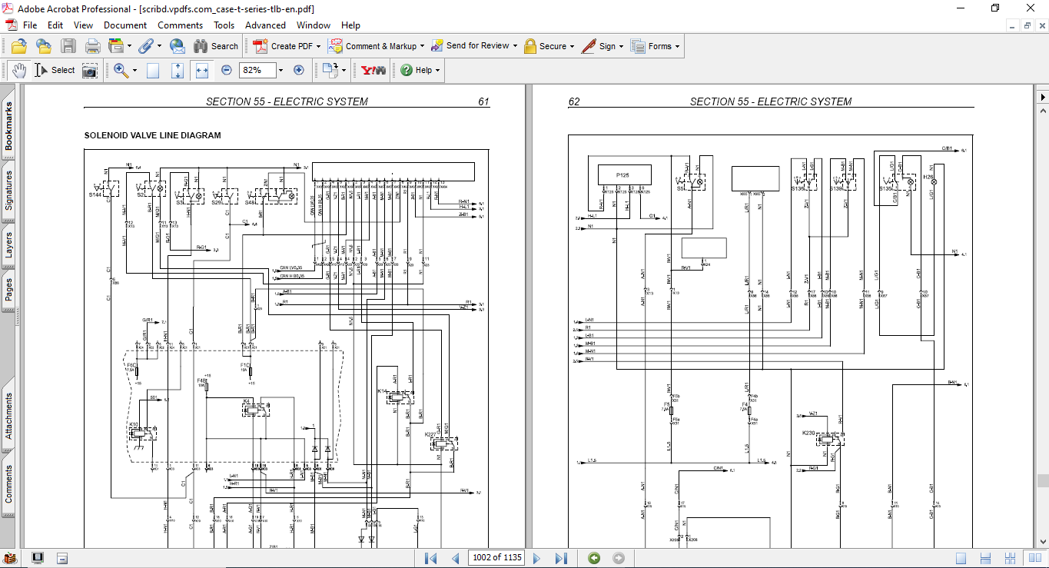Click the Select text tool button
Viewport: 1049px width, 568px height.
(55, 70)
